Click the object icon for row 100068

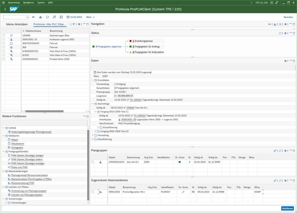coord(11,35)
